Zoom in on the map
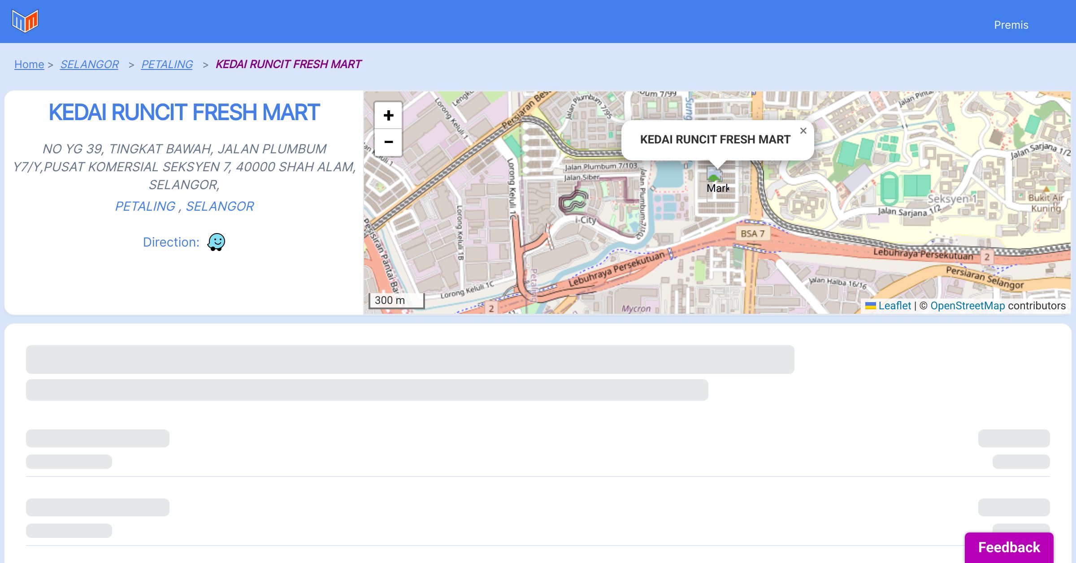1076x563 pixels. tap(388, 116)
